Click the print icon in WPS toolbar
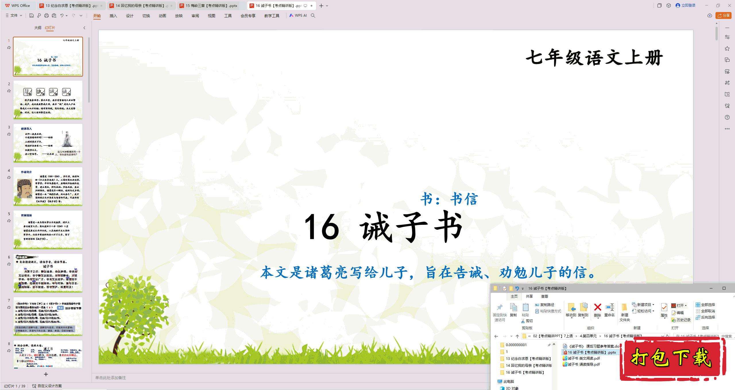735x390 pixels. pos(47,15)
